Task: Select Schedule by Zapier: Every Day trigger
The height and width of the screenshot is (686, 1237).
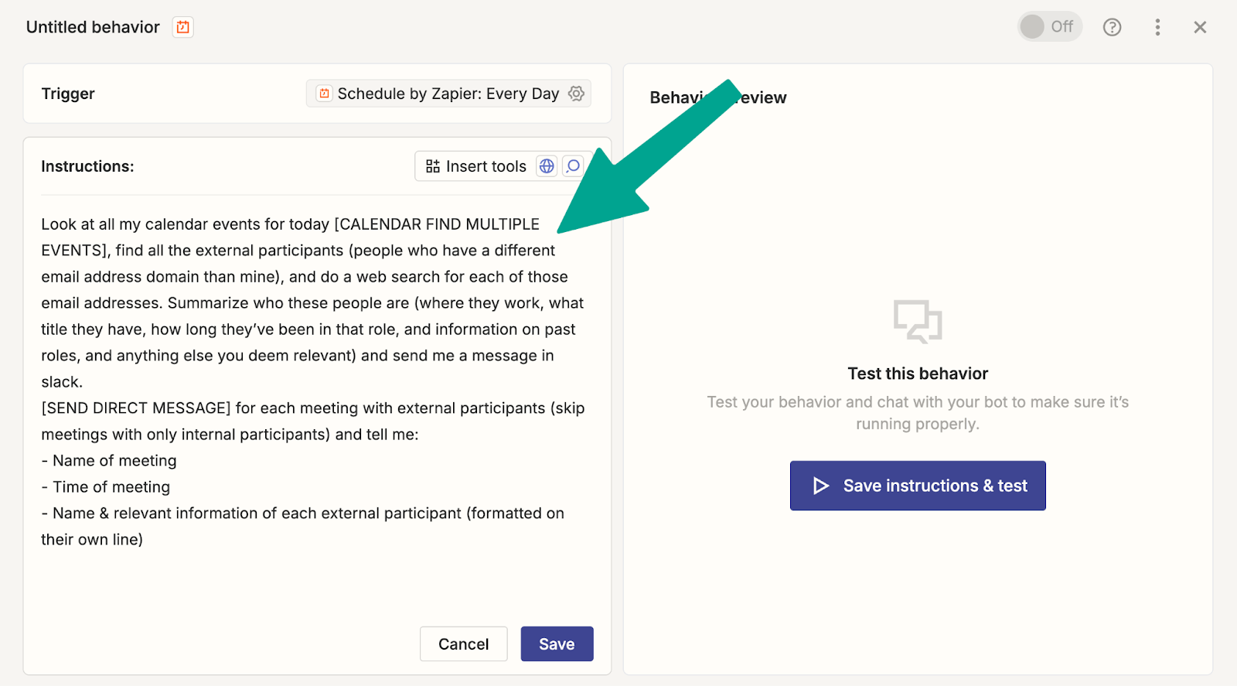Action: [448, 94]
